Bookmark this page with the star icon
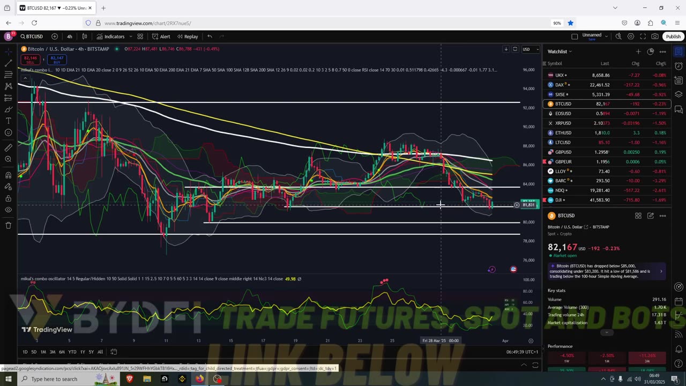 click(570, 23)
